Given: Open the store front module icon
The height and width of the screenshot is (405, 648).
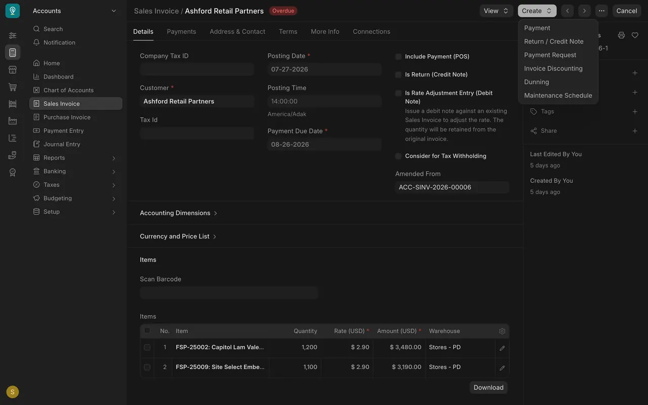Looking at the screenshot, I should (13, 70).
